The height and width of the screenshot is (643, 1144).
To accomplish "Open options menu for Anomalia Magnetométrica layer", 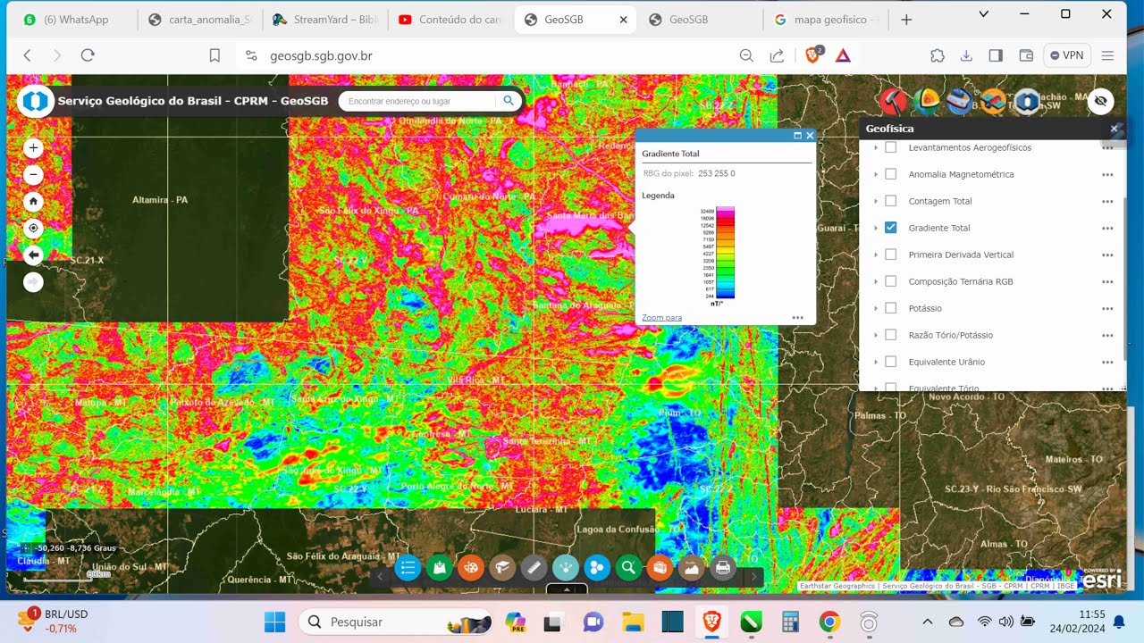I will [x=1107, y=175].
